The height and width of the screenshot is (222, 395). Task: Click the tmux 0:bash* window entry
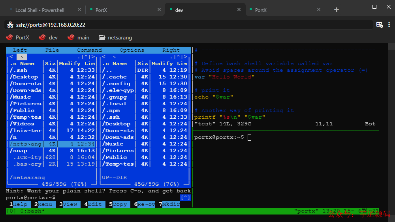[32, 211]
